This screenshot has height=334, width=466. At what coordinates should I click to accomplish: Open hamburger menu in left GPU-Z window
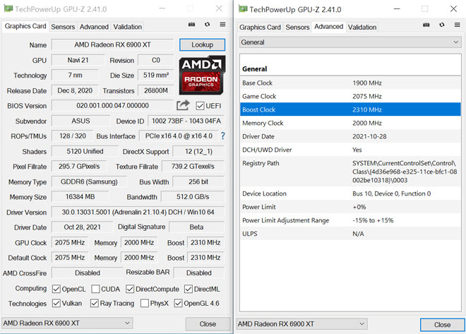[x=222, y=25]
